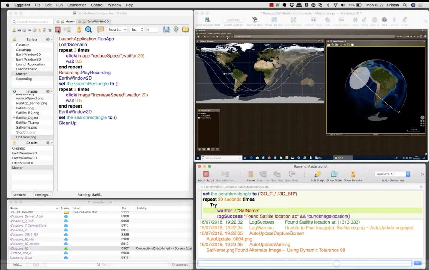Click the Sessions... button
429x270 pixels.
click(x=21, y=195)
